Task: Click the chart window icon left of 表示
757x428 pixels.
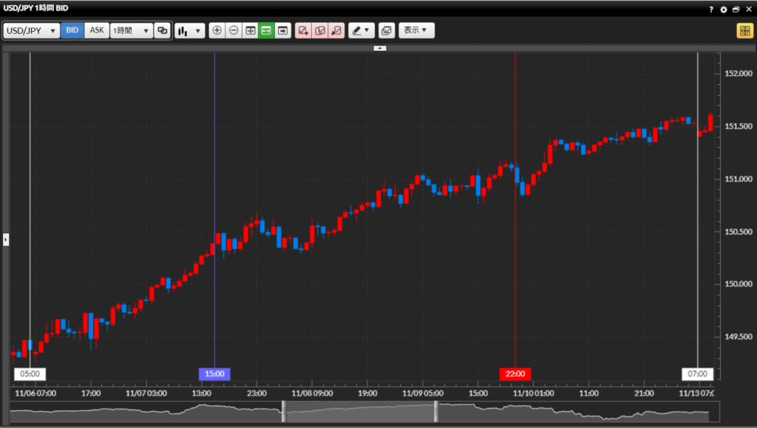Action: point(386,31)
